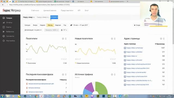Open API in top navigation
This screenshot has width=174, height=98.
point(79,10)
